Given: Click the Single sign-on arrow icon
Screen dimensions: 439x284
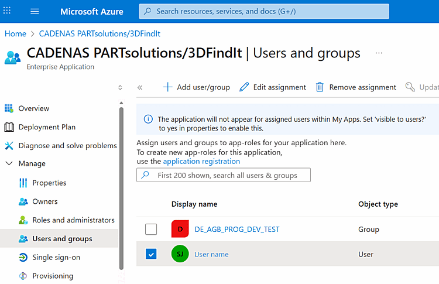Looking at the screenshot, I should pos(23,258).
